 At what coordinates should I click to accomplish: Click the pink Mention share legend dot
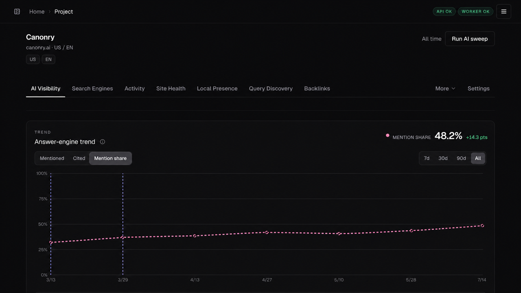click(387, 136)
